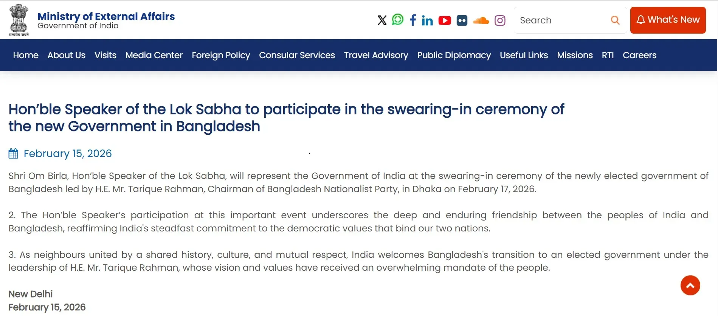Click the national emblem logo

[x=19, y=20]
